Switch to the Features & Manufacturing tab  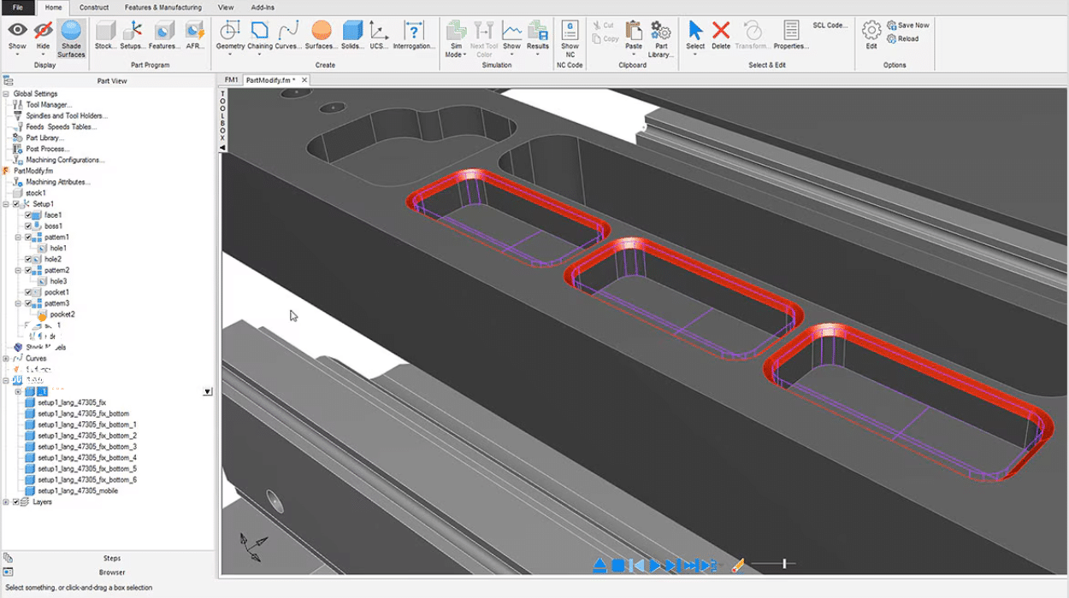click(x=162, y=7)
